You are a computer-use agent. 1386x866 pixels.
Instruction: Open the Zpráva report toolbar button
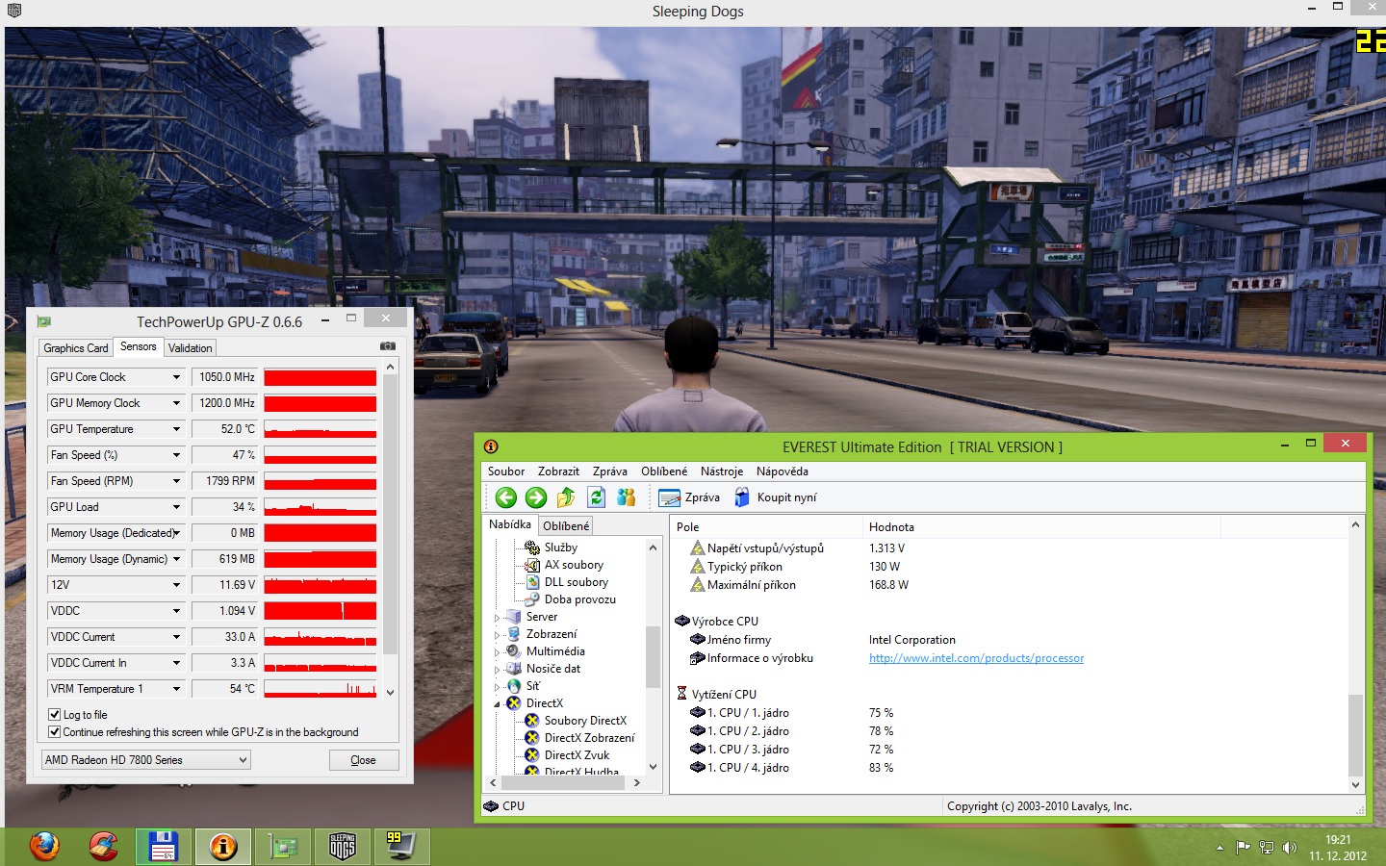pos(689,497)
